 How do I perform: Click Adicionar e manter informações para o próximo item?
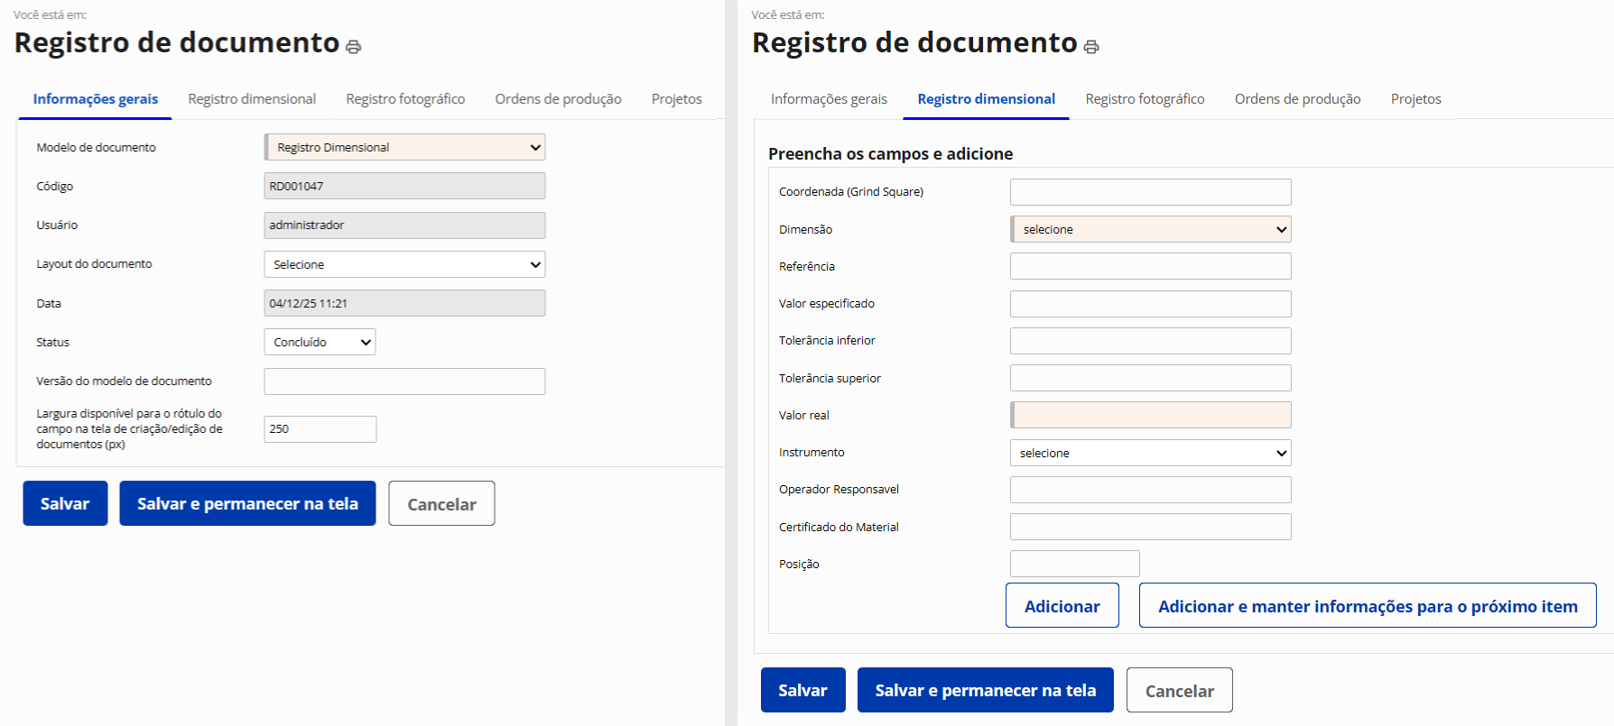(x=1368, y=606)
